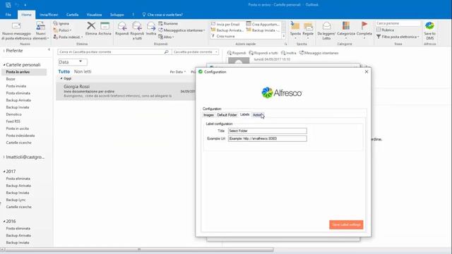Screen dimensions: 452x254
Task: Switch to Default Folder tab in Configuration
Action: (x=227, y=115)
